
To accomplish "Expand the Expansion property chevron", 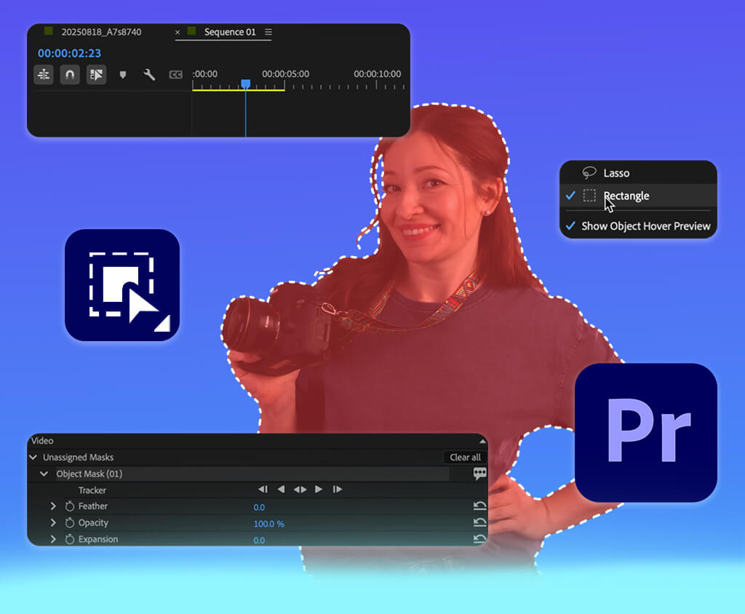I will point(53,539).
